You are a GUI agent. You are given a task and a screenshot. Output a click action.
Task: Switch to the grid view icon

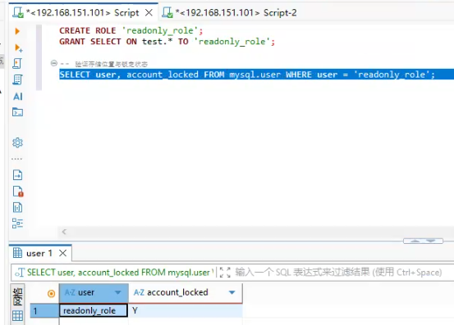click(18, 315)
